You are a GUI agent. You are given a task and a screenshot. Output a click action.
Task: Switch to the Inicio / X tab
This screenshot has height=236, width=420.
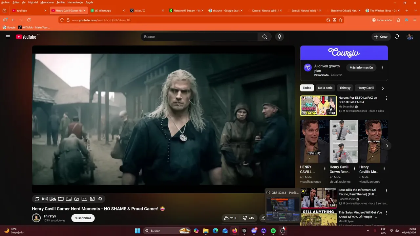point(147,10)
